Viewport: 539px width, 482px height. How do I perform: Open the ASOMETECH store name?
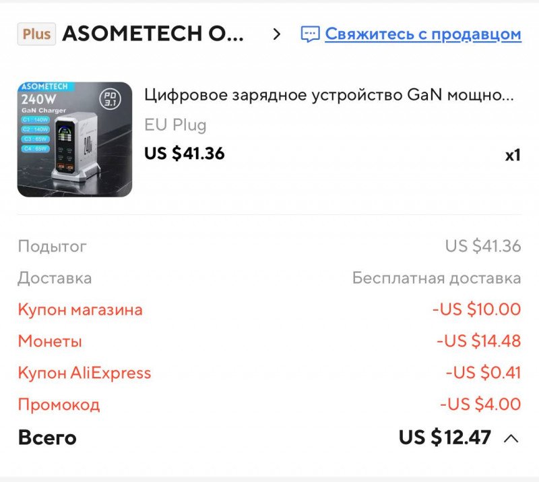(153, 34)
